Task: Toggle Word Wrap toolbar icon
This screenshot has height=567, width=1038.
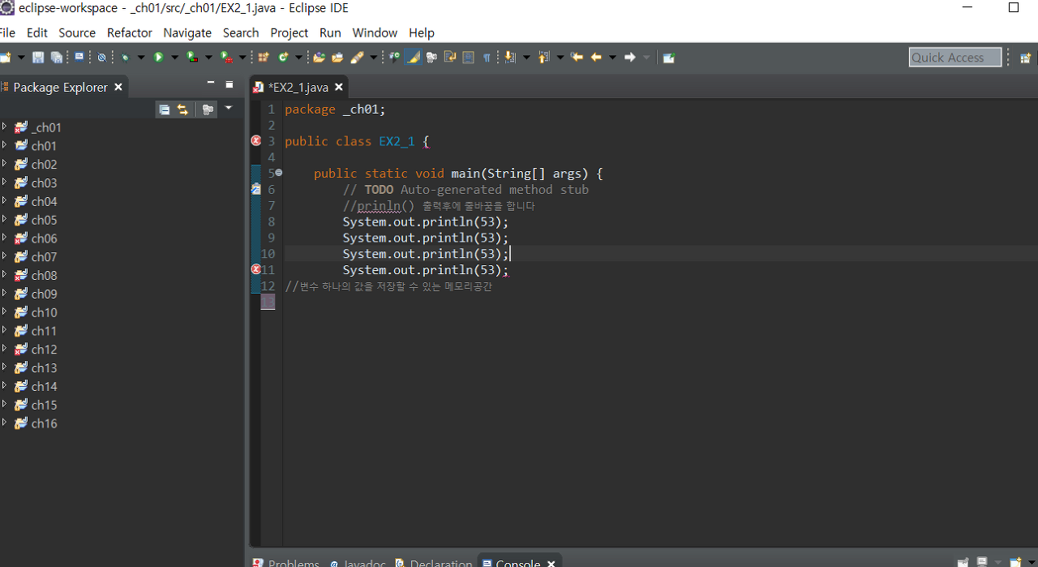Action: (x=449, y=58)
